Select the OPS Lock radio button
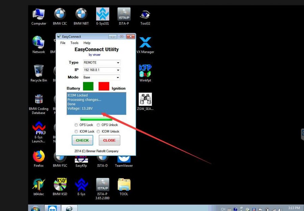 pos(76,125)
